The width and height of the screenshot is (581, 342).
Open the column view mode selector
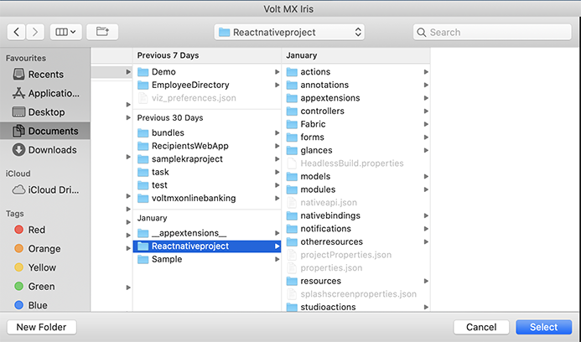point(66,32)
